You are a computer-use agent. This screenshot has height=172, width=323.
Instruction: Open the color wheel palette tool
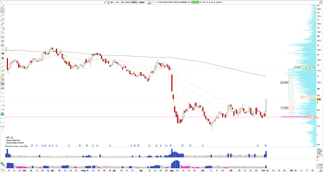point(3,114)
